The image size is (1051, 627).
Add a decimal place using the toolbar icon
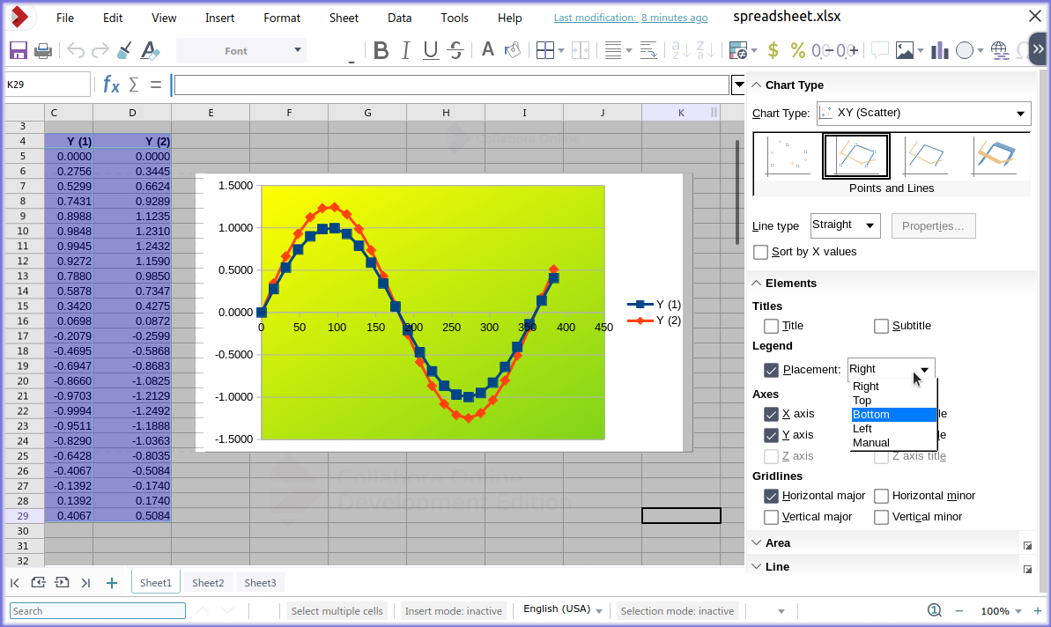(x=847, y=51)
